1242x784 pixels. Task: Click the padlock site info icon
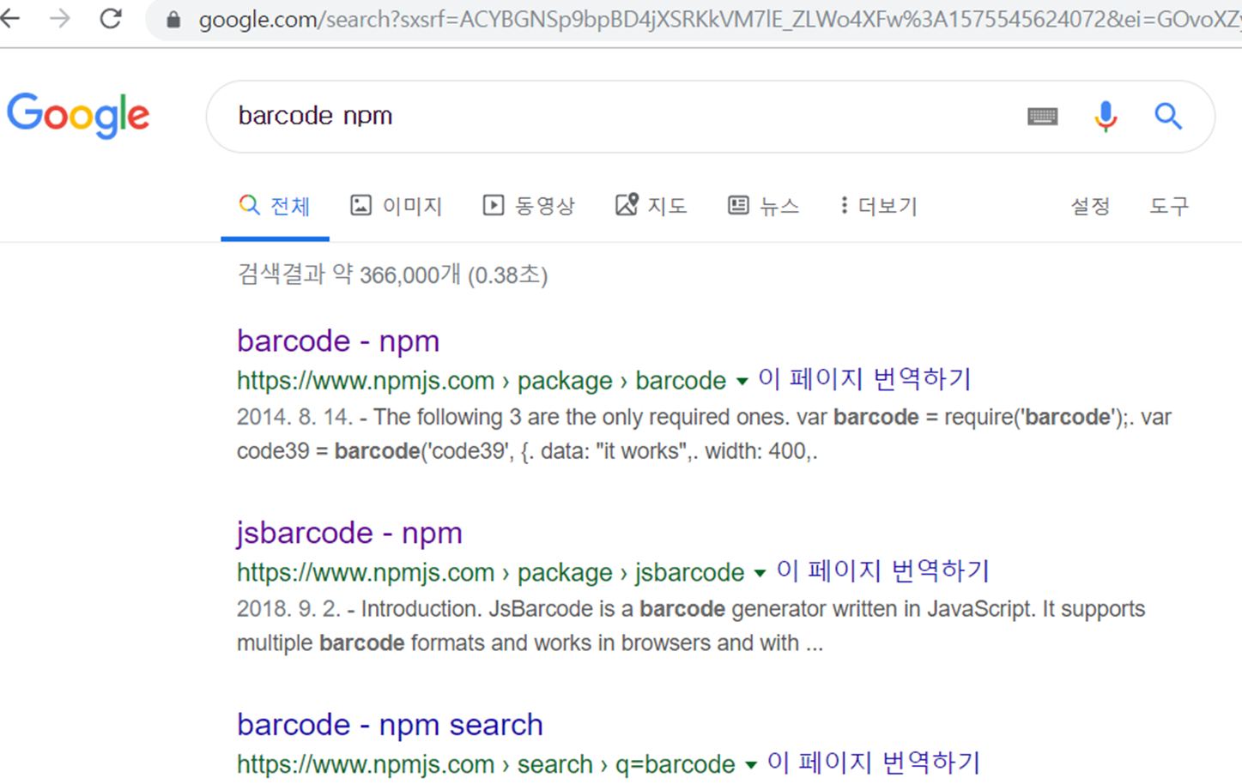coord(173,20)
